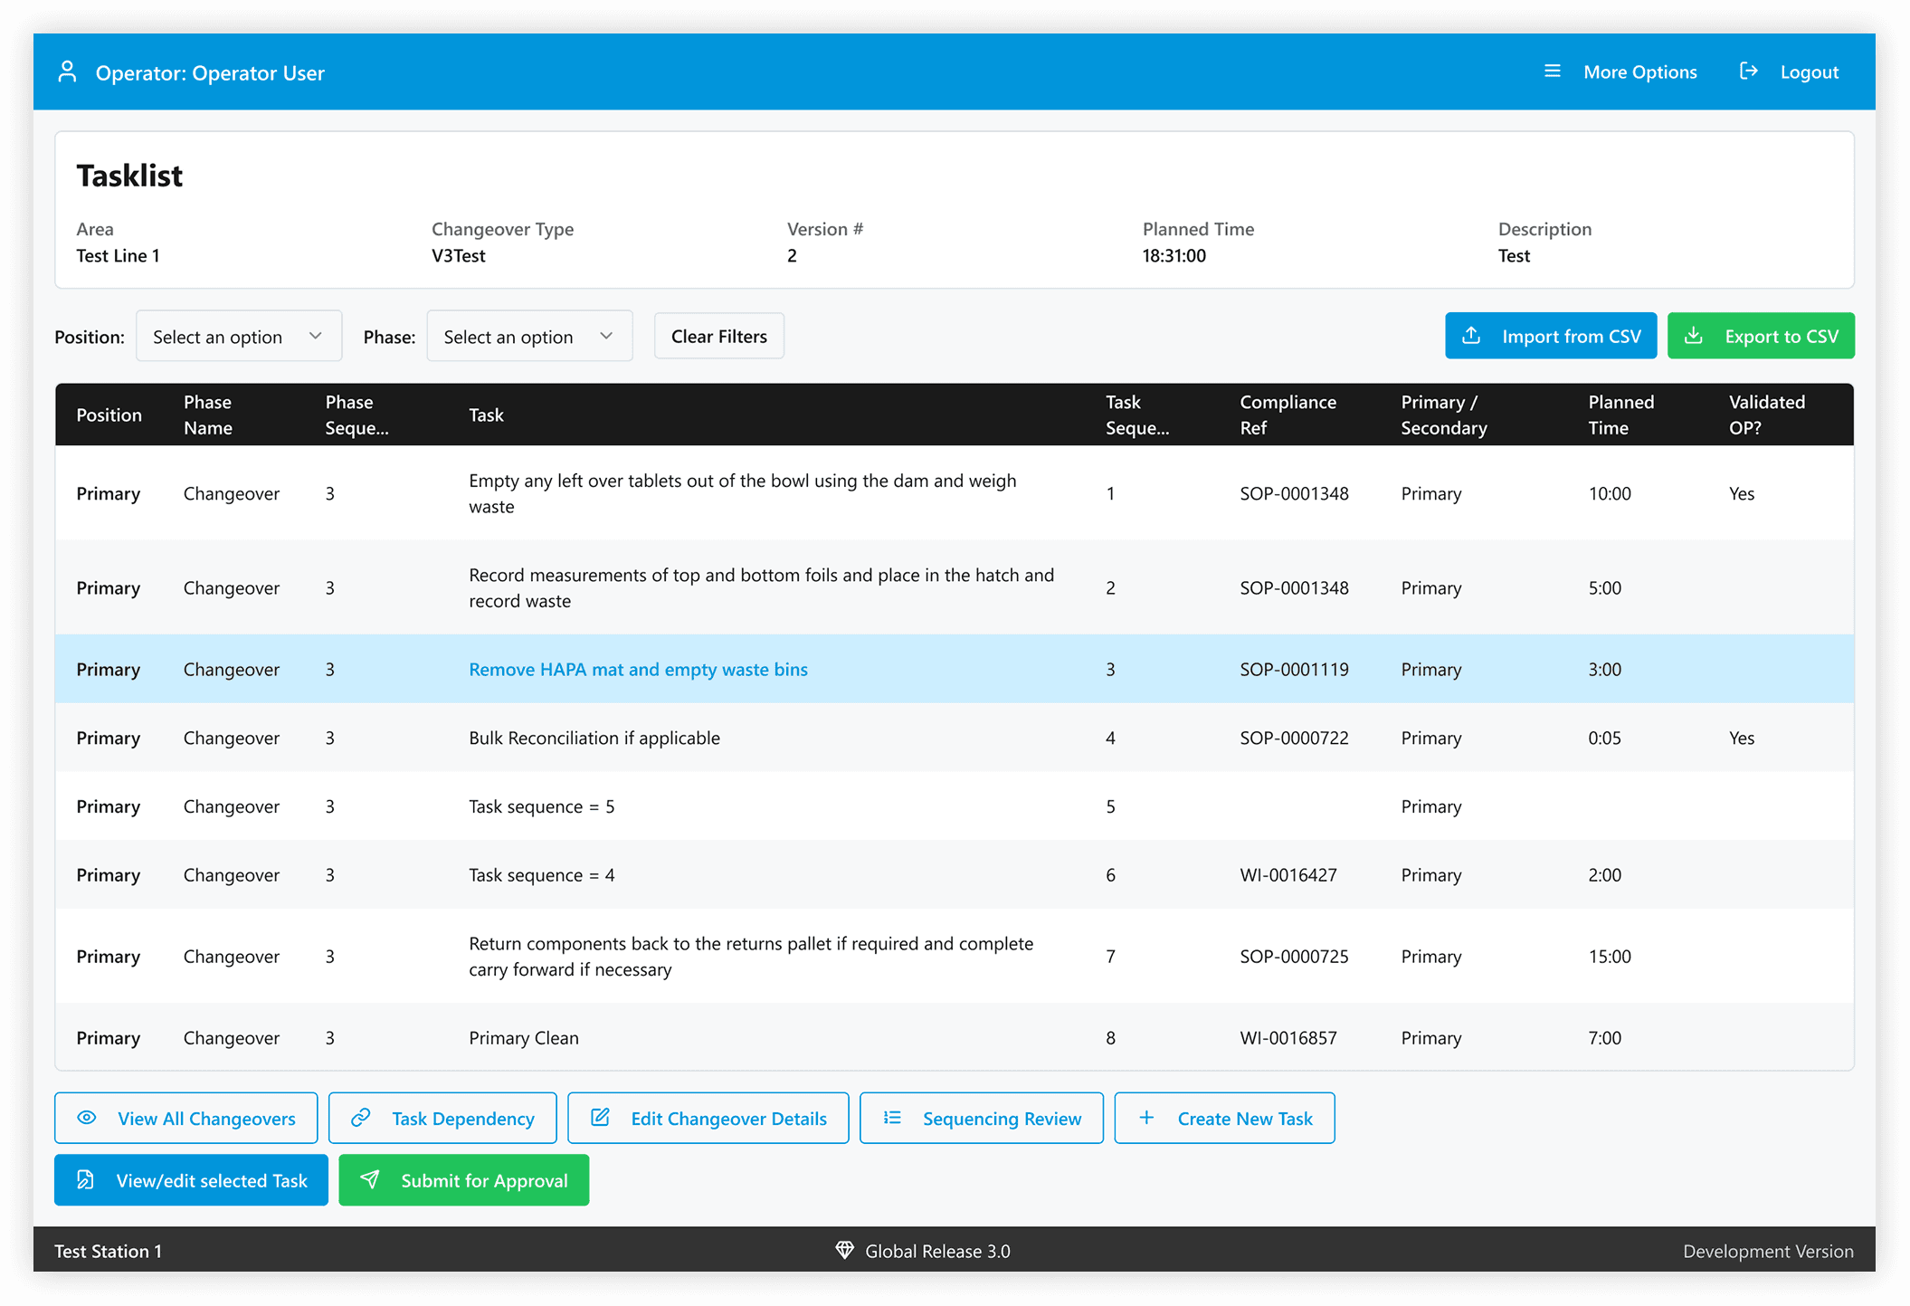Click the paper plane icon on Submit for Approval
This screenshot has width=1910, height=1306.
point(370,1179)
